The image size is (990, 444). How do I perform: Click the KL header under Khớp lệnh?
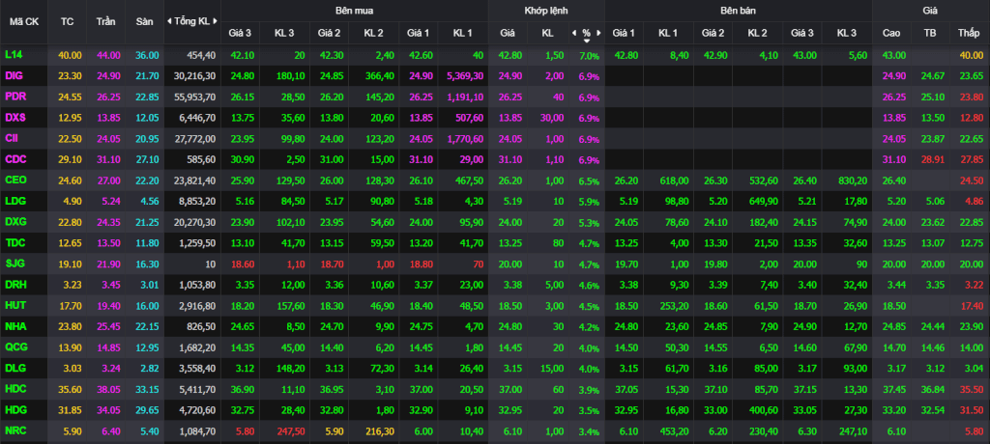547,33
